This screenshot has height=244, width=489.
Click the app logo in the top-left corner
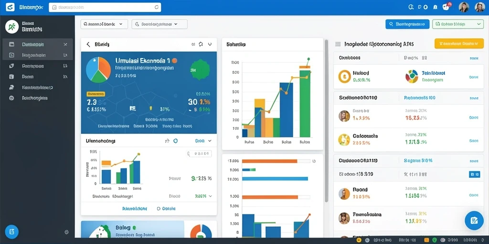pos(11,7)
